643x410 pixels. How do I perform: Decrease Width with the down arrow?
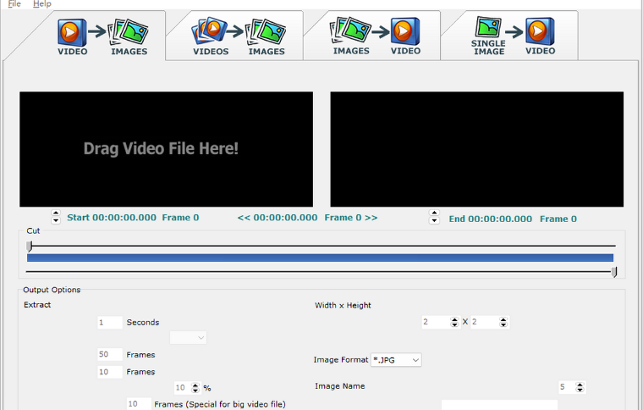[454, 324]
